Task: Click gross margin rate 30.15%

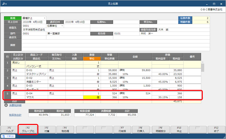Action: click(161, 97)
